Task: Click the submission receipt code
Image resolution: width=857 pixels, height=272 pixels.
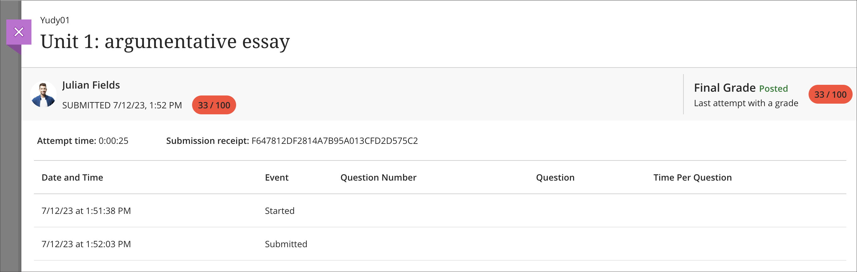Action: [335, 141]
